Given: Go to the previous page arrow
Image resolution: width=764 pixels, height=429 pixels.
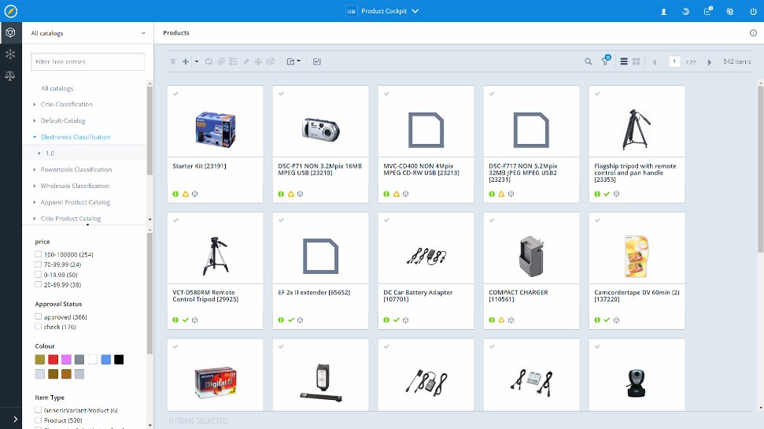Looking at the screenshot, I should click(655, 62).
